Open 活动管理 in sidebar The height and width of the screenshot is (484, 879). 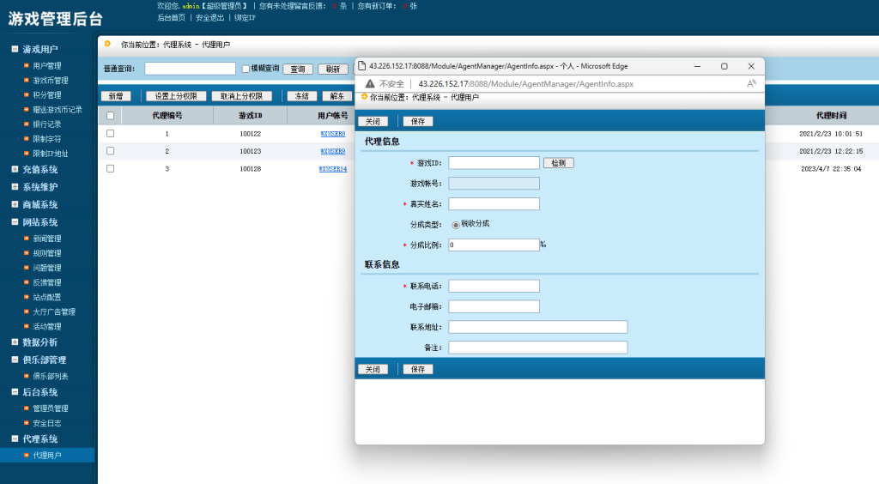47,326
